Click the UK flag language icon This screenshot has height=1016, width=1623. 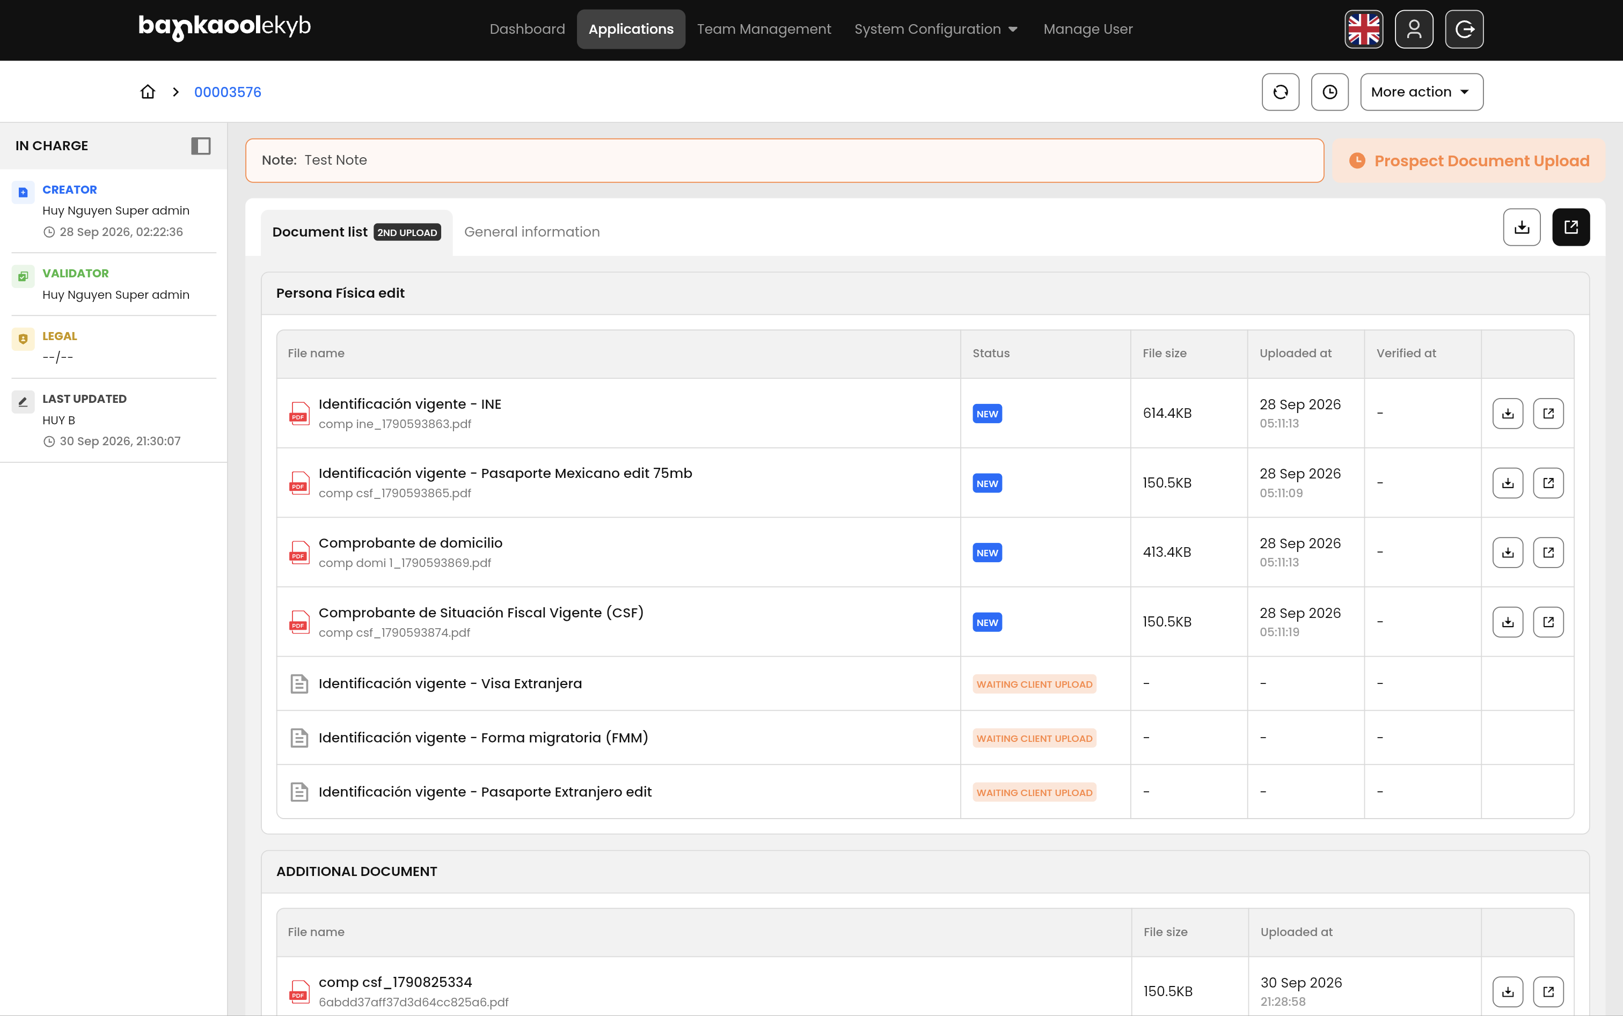[x=1363, y=29]
